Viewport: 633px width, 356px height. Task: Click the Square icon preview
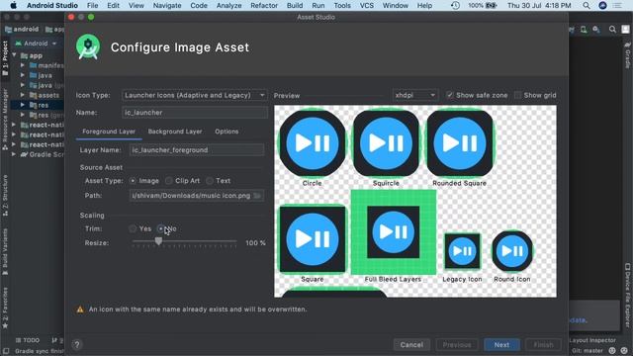pos(313,239)
